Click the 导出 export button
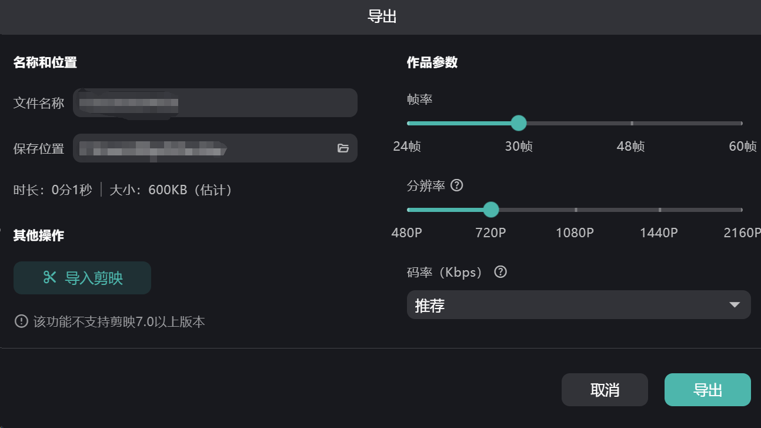The image size is (761, 428). [707, 390]
